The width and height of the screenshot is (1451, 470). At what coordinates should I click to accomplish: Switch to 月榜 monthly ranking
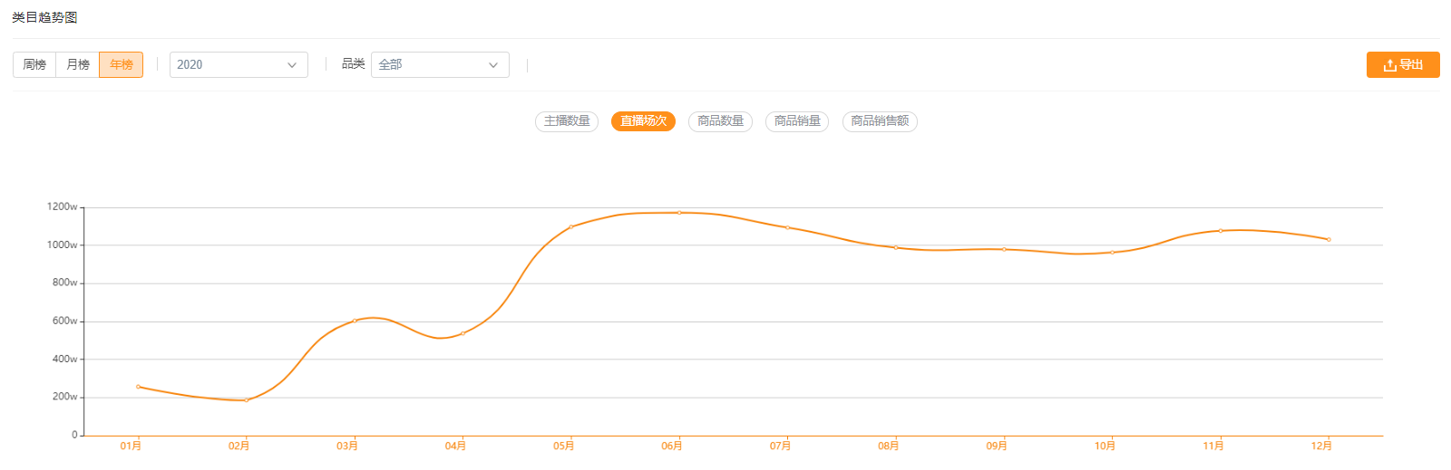click(78, 65)
